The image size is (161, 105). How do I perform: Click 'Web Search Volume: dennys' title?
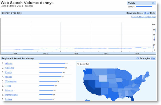[x=27, y=3]
